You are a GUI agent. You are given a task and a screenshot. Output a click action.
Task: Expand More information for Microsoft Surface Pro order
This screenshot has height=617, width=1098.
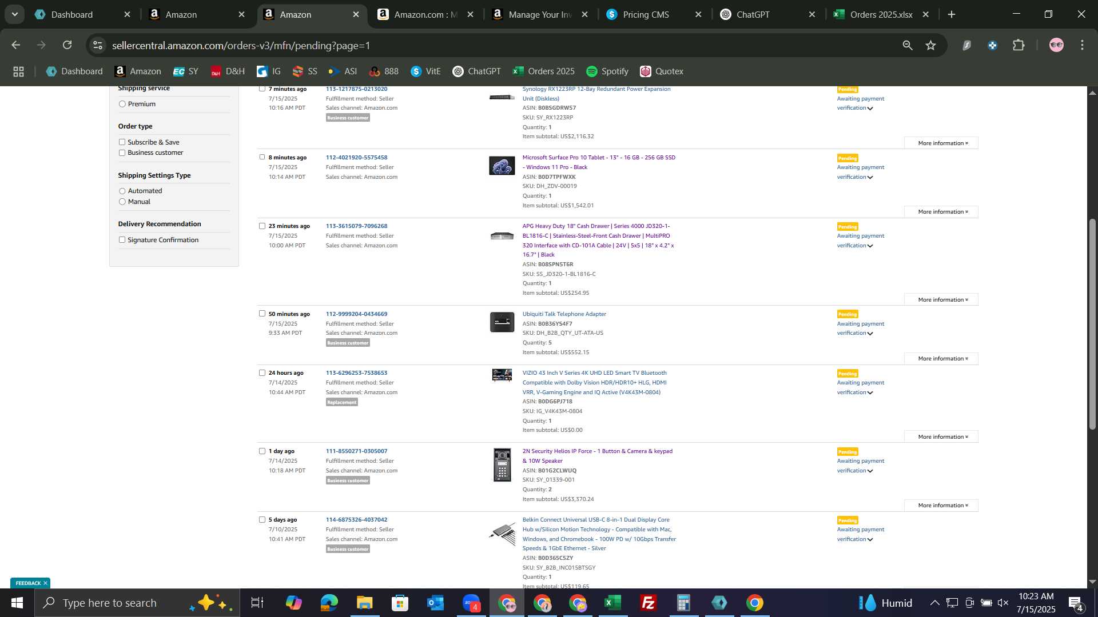pyautogui.click(x=941, y=212)
